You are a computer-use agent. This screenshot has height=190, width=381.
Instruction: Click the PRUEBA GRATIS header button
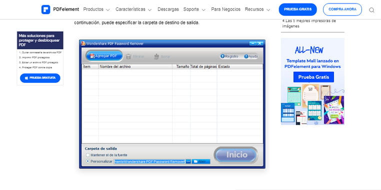pyautogui.click(x=297, y=9)
